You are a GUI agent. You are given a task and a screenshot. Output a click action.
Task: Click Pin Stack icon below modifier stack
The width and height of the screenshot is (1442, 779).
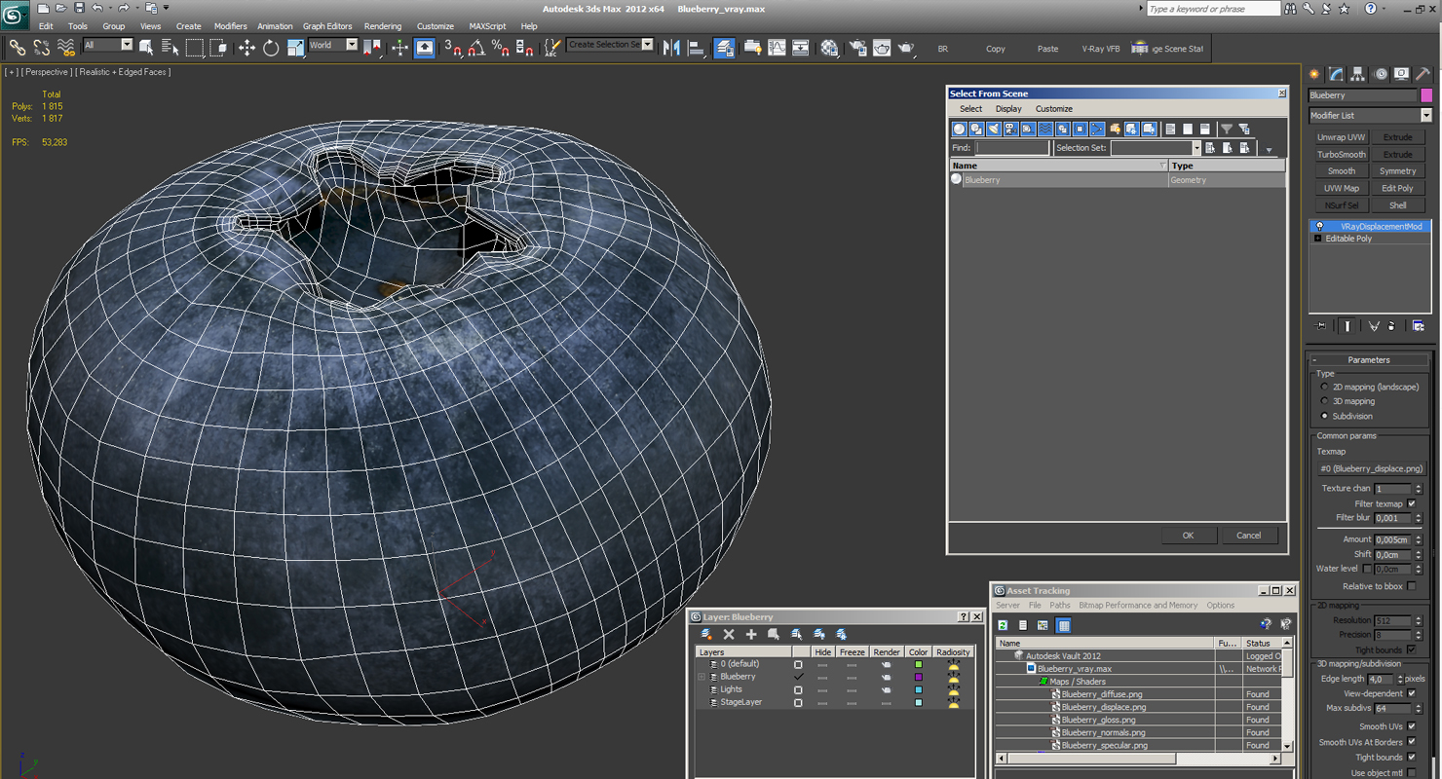(1321, 326)
